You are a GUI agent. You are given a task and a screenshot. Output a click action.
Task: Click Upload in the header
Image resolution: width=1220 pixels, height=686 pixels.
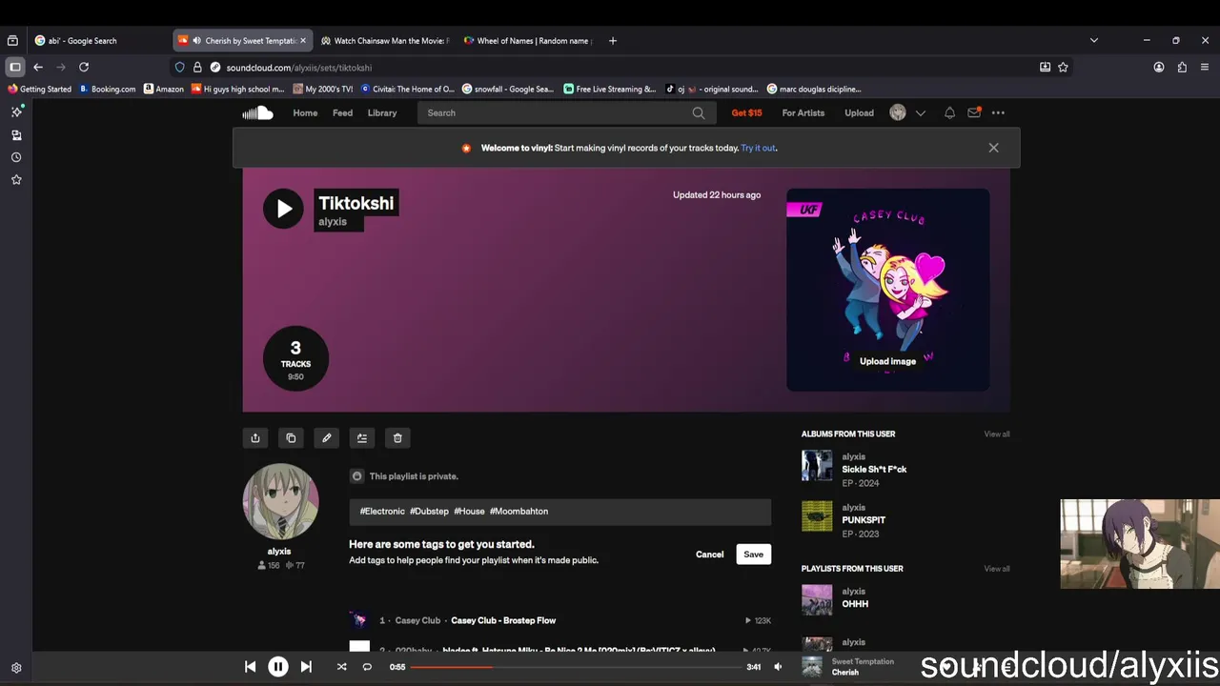[x=859, y=112]
